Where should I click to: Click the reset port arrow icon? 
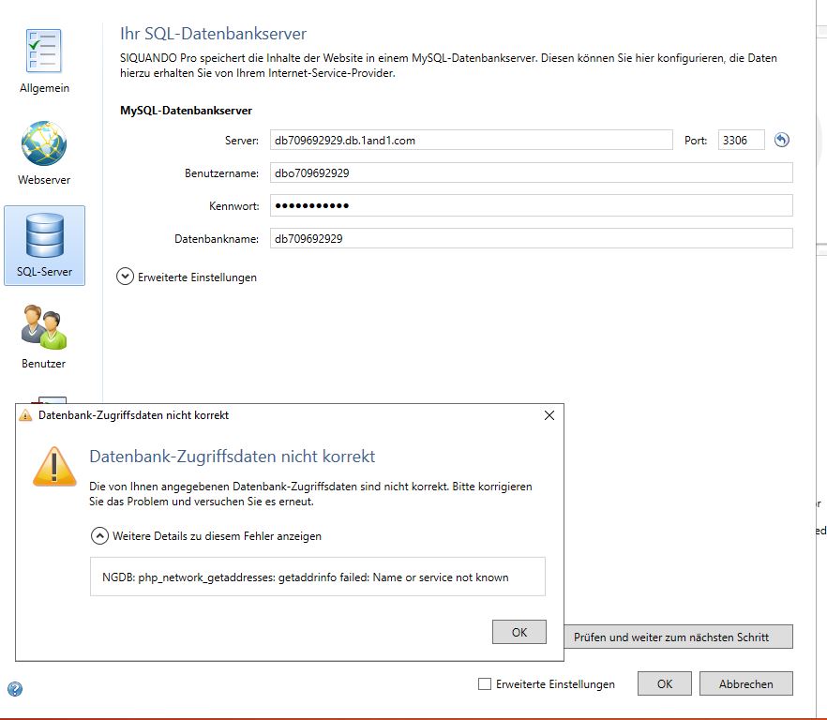click(781, 141)
